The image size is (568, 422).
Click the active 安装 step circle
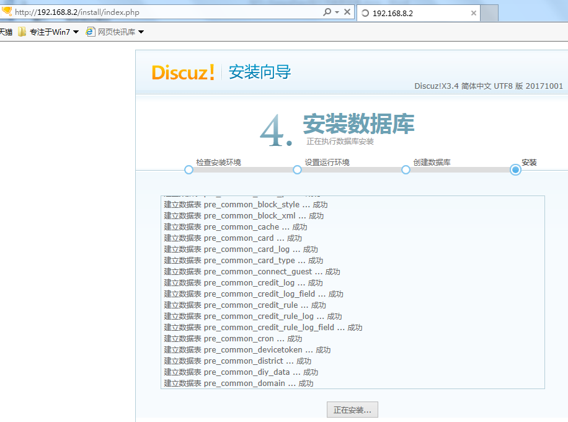[x=515, y=169]
